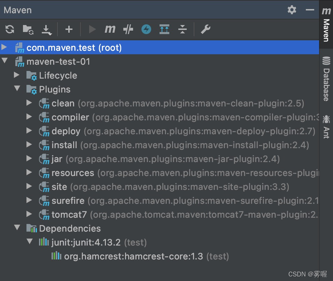Select the jar plugin row
The image size is (333, 281).
pyautogui.click(x=160, y=159)
